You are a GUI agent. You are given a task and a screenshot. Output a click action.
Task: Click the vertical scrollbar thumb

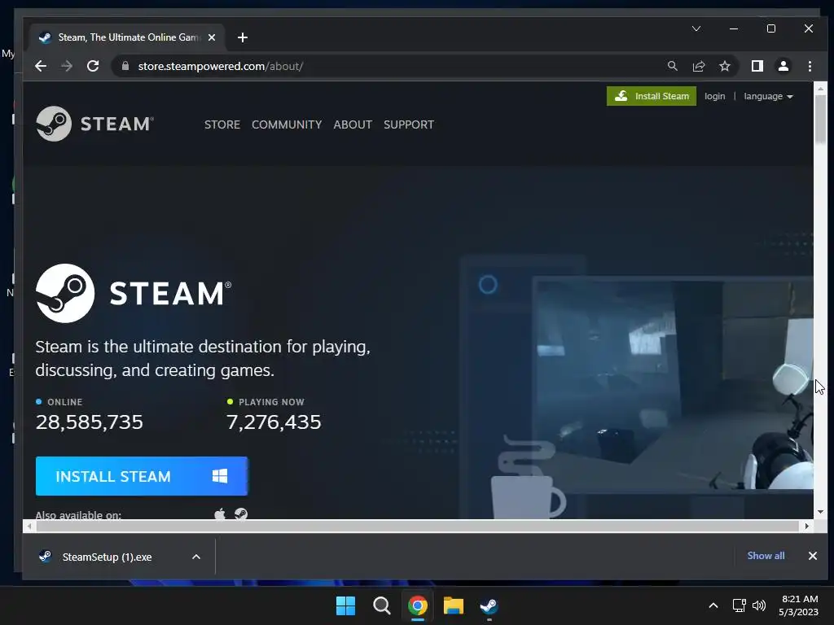tap(820, 119)
